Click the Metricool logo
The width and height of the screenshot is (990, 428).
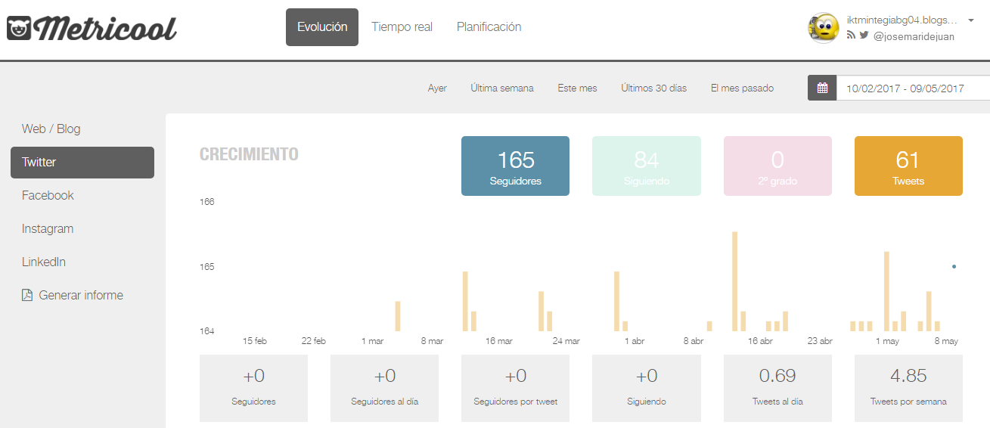pyautogui.click(x=92, y=29)
